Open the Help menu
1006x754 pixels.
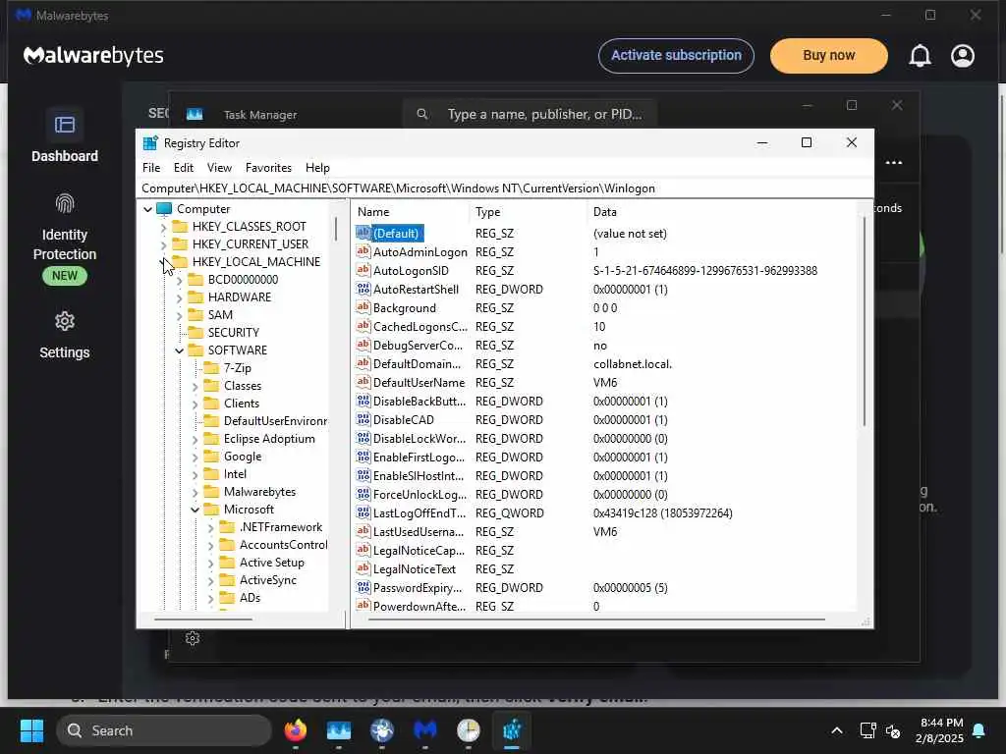coord(317,168)
